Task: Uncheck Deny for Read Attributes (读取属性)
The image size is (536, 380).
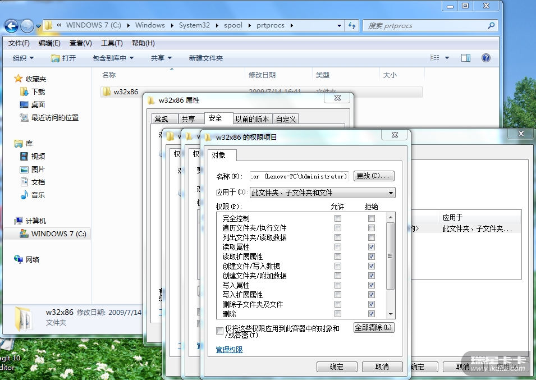Action: 372,247
